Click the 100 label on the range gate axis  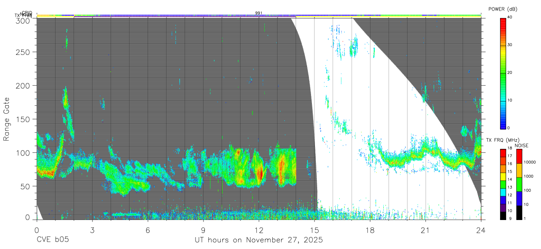pos(23,152)
